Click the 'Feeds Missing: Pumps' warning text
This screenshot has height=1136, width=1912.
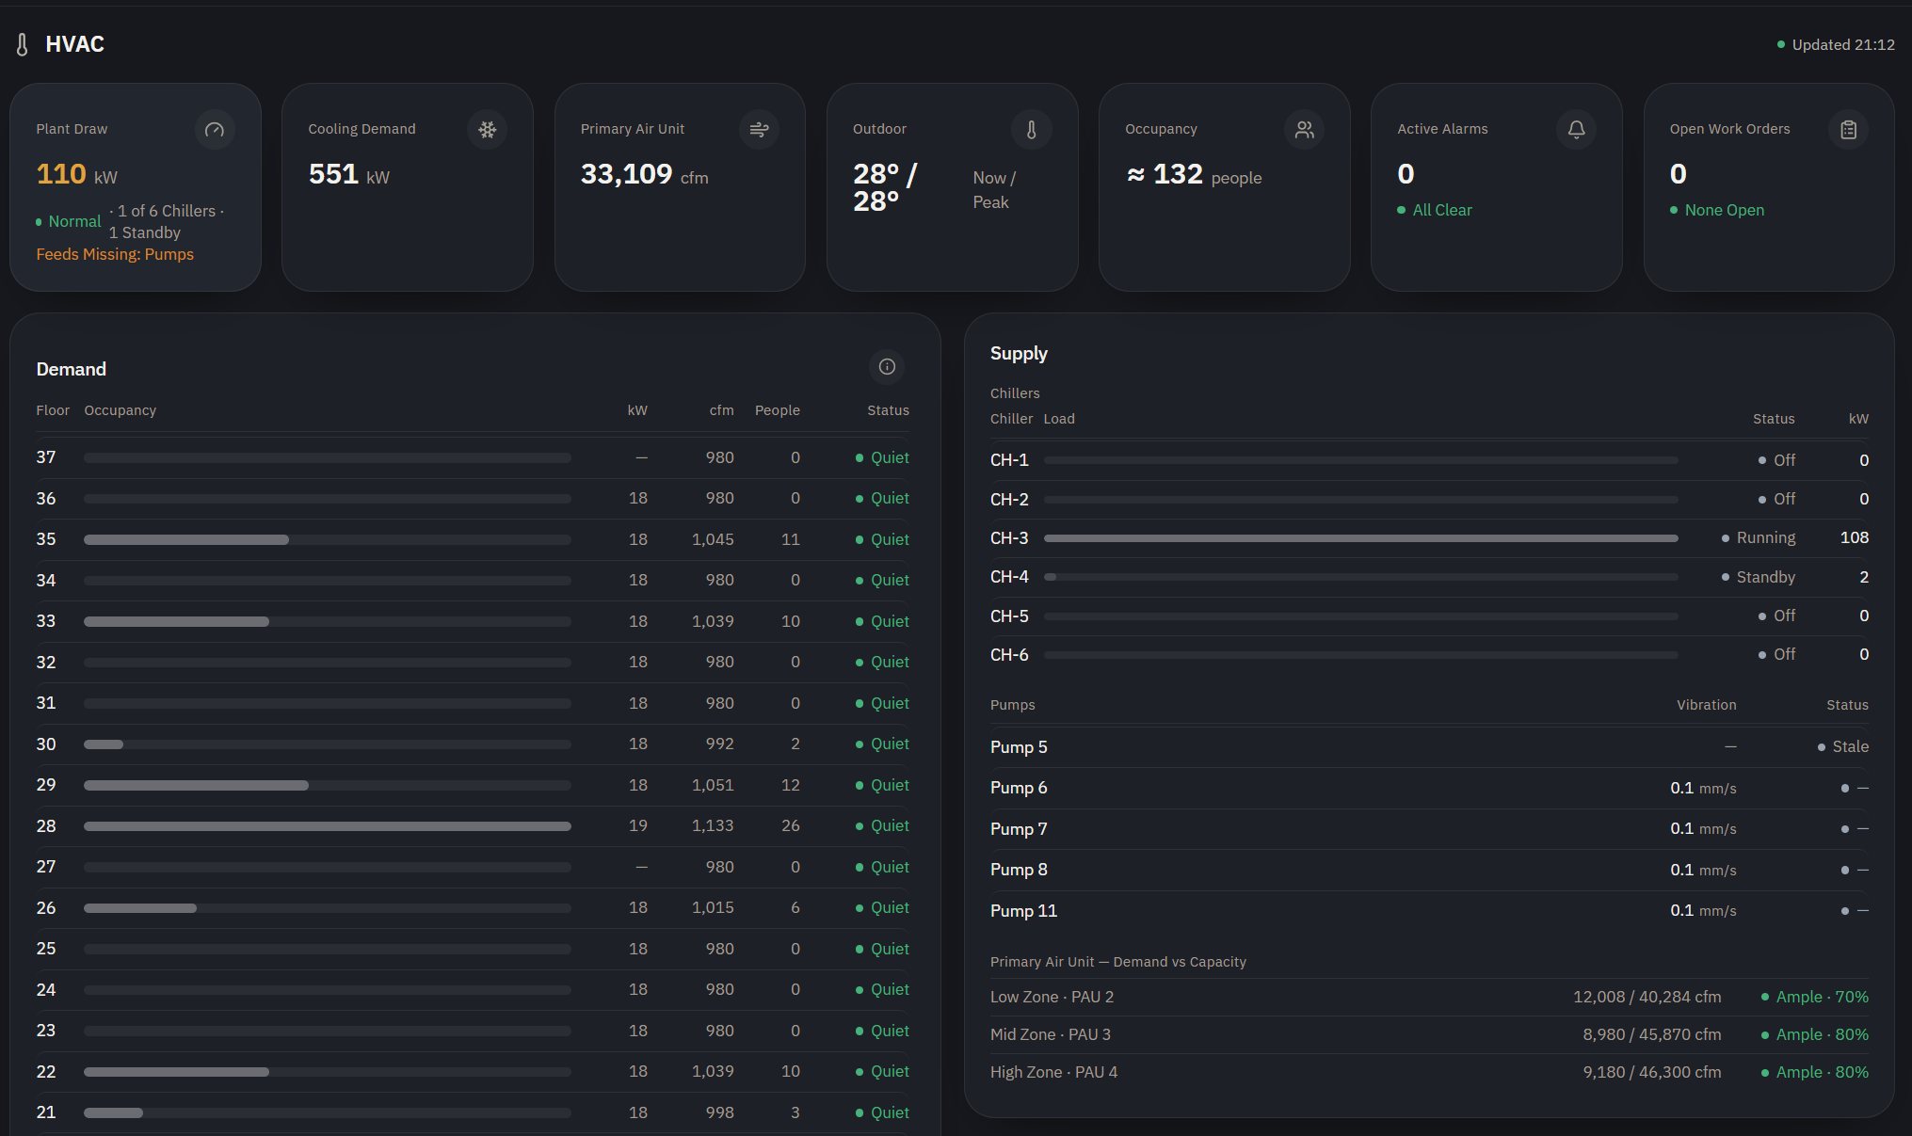click(x=115, y=254)
